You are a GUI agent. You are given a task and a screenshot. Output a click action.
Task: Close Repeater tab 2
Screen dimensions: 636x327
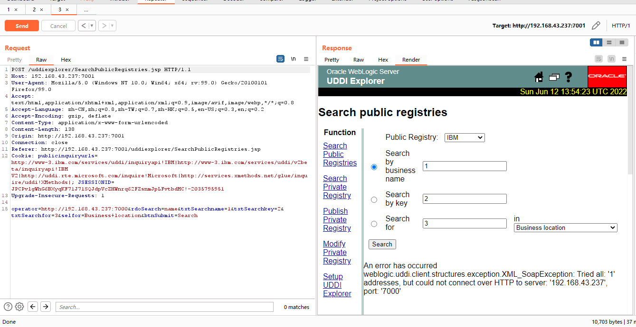coord(41,9)
